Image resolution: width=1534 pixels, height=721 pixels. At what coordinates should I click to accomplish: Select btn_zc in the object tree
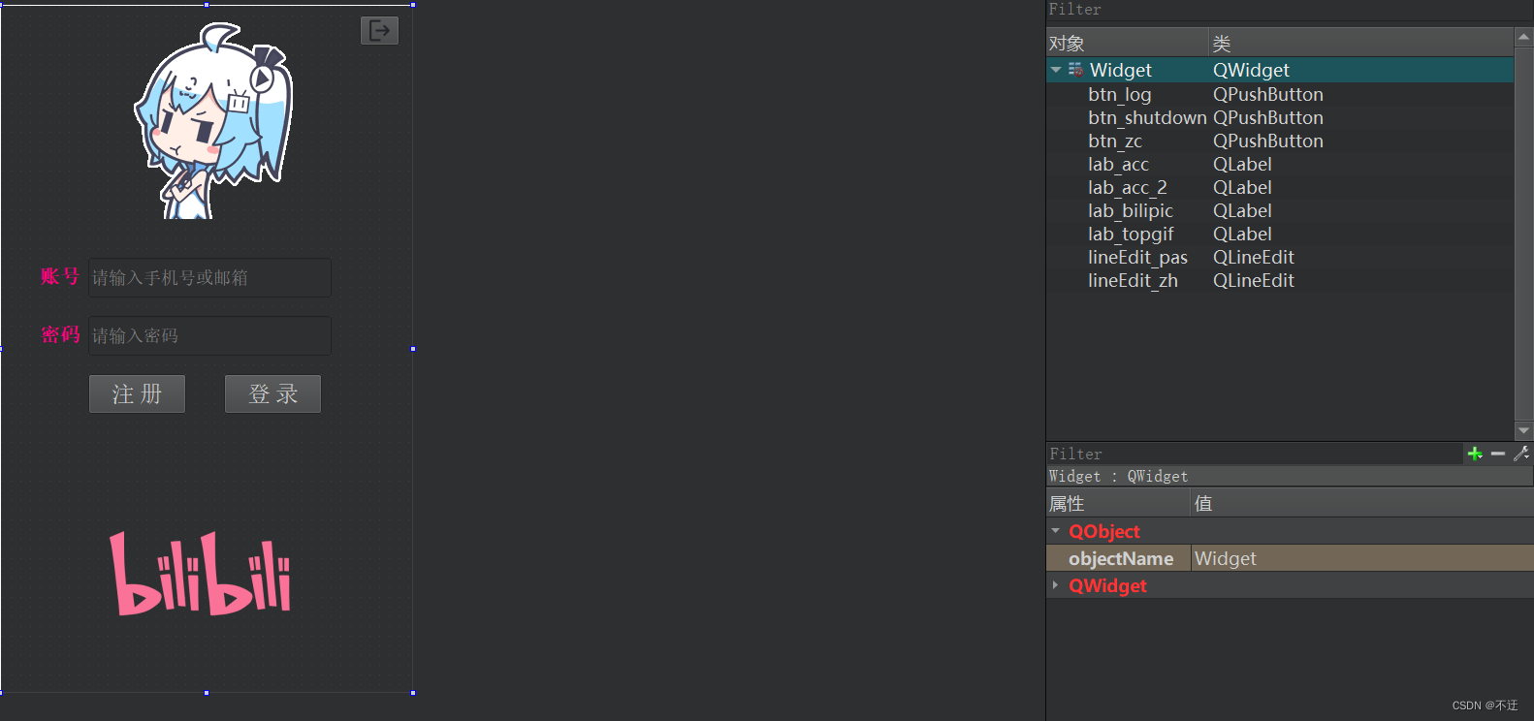tap(1115, 141)
